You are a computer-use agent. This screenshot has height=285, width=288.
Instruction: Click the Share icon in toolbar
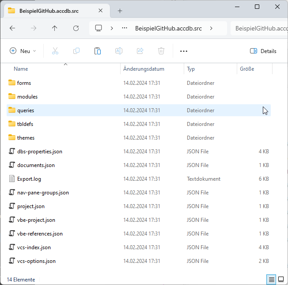(140, 51)
